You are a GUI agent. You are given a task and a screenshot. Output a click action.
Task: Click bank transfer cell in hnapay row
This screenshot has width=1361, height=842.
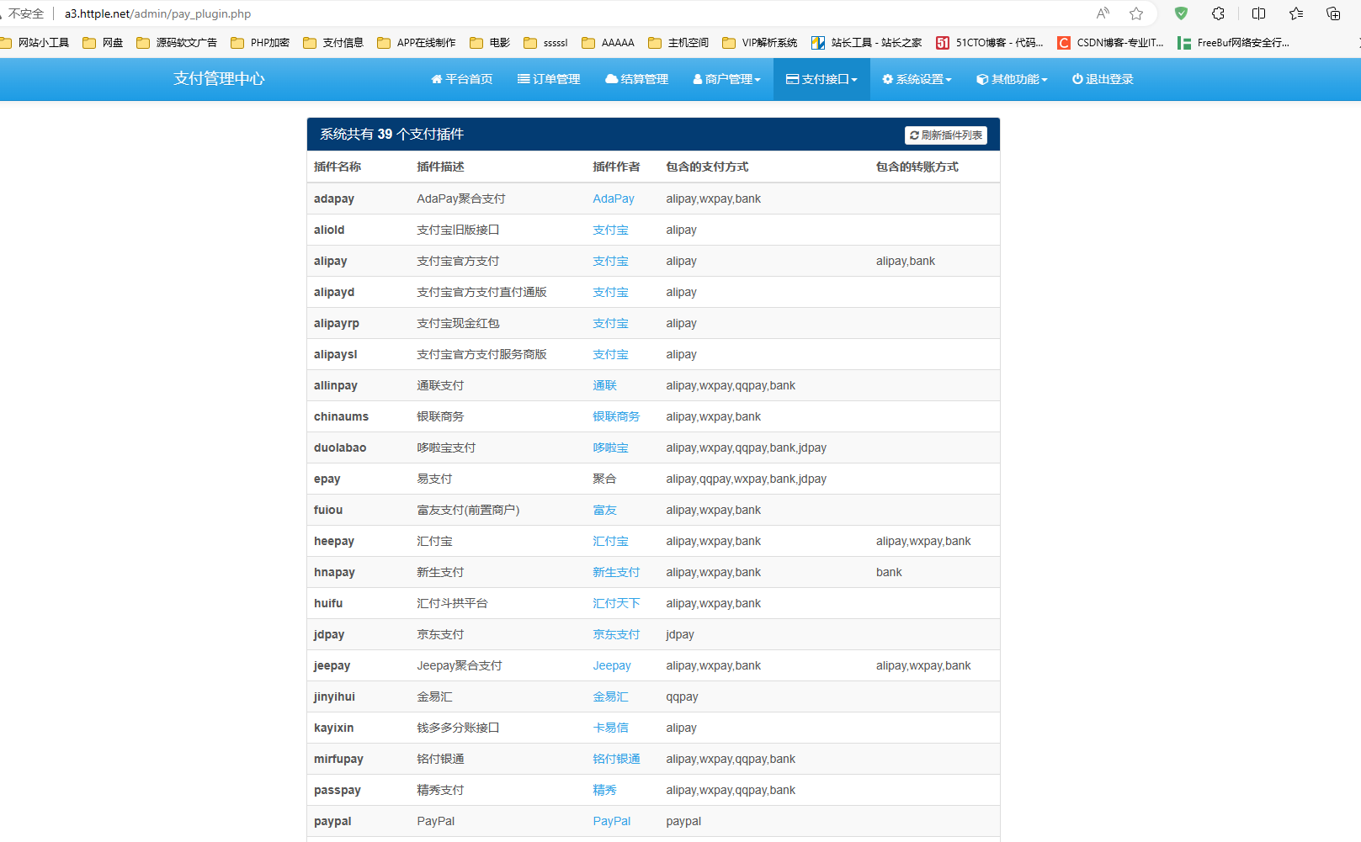click(x=889, y=573)
